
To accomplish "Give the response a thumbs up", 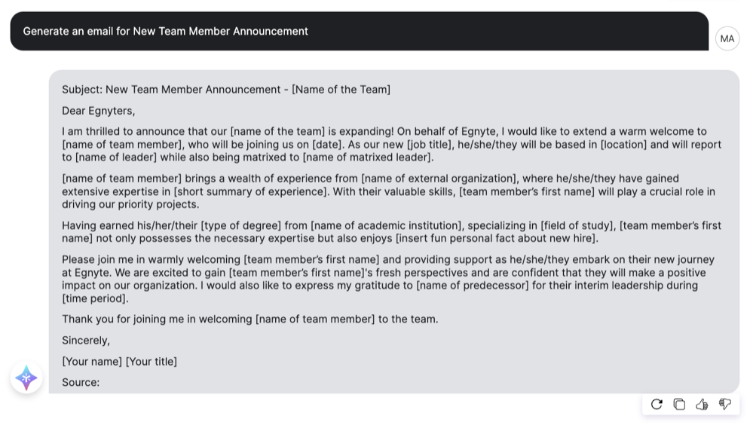I will 702,405.
